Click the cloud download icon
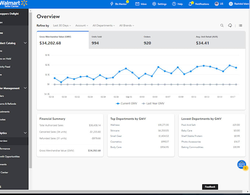 tap(230, 25)
